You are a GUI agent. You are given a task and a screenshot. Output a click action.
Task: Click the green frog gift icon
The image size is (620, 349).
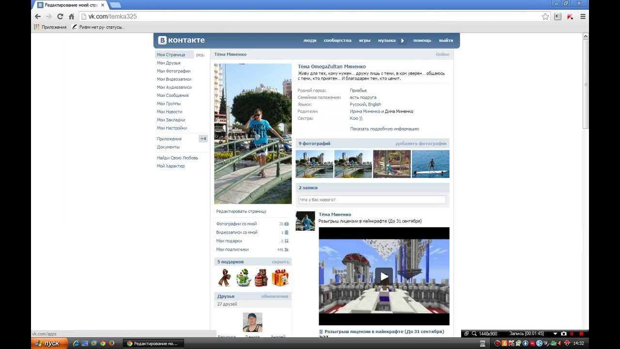tap(243, 278)
